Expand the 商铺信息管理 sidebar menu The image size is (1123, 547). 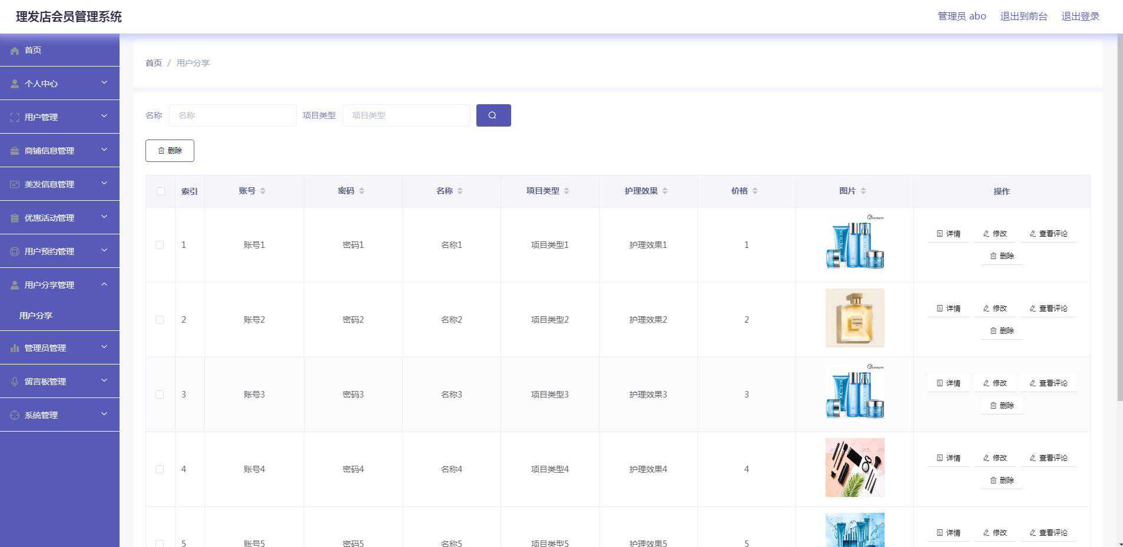[59, 151]
